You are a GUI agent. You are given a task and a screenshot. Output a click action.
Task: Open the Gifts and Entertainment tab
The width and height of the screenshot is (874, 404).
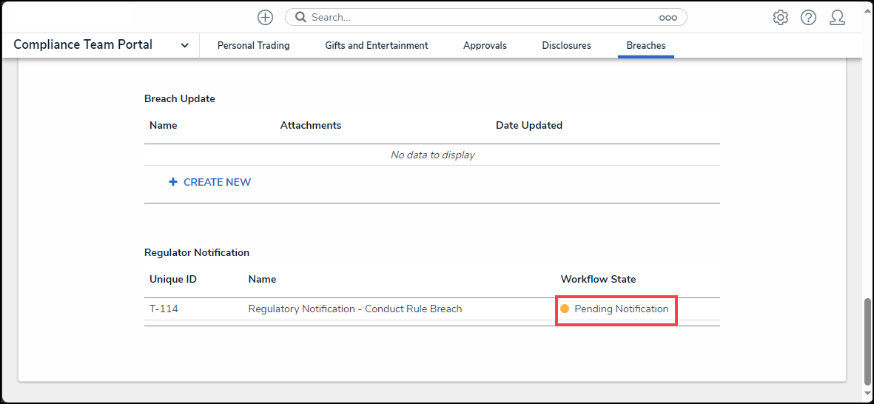pos(377,46)
